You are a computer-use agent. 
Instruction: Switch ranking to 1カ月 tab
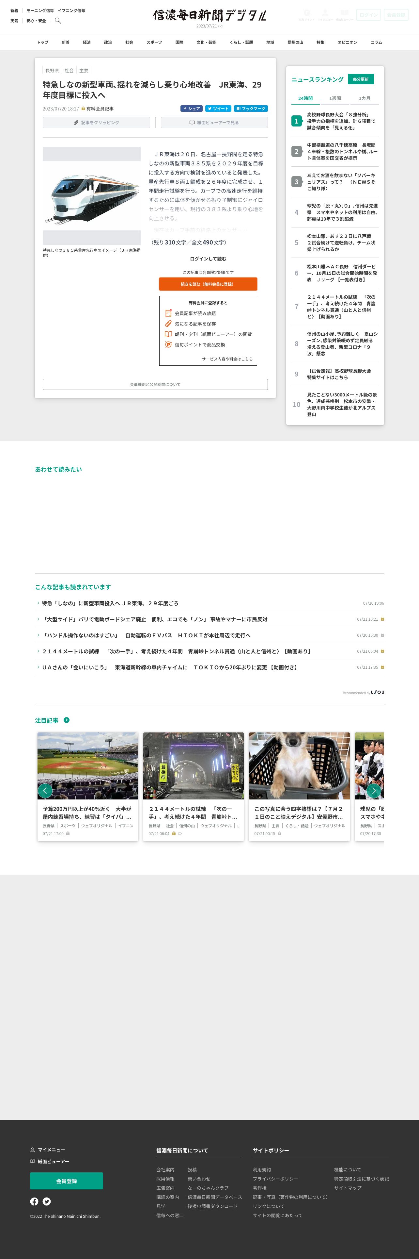[x=365, y=98]
